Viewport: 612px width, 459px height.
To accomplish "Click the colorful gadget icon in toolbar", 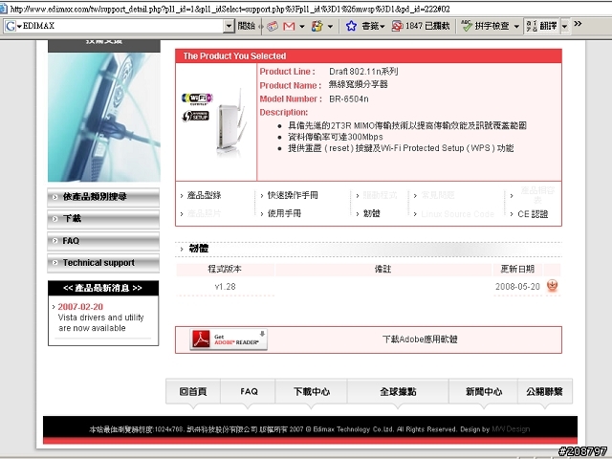I will 317,26.
